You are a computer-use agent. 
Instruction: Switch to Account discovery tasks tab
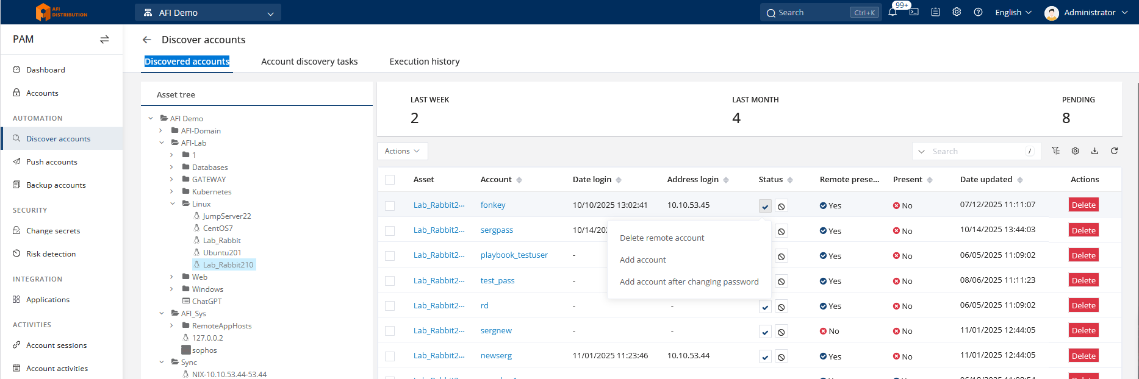coord(309,62)
